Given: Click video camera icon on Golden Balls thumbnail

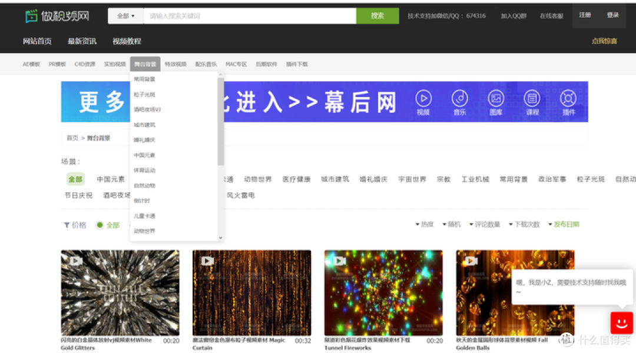Looking at the screenshot, I should [x=471, y=261].
